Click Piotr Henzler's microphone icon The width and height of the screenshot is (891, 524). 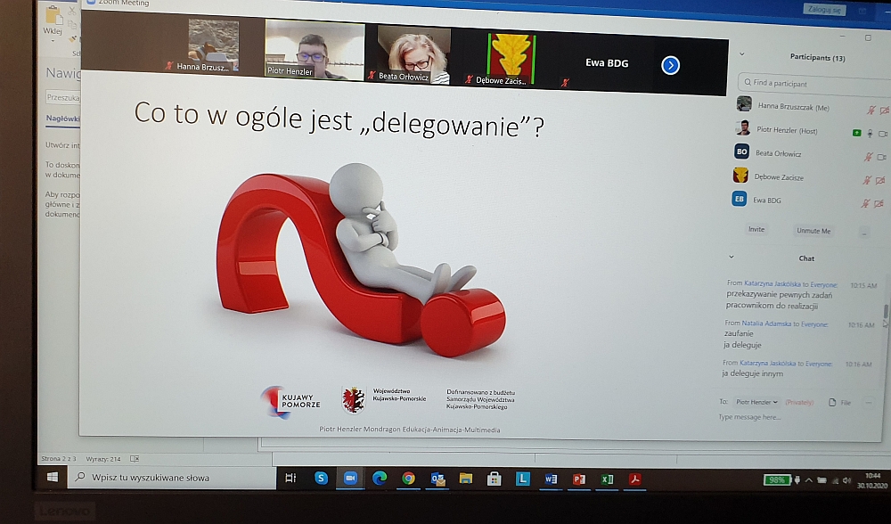click(870, 134)
